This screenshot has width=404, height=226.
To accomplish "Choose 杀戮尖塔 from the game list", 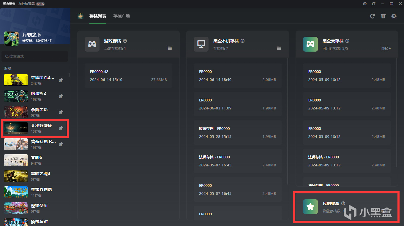I will [x=35, y=112].
